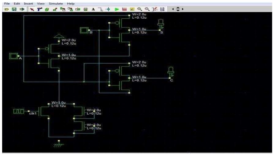Toggle input button A
Viewport: 273px width, 155px height.
click(x=13, y=56)
